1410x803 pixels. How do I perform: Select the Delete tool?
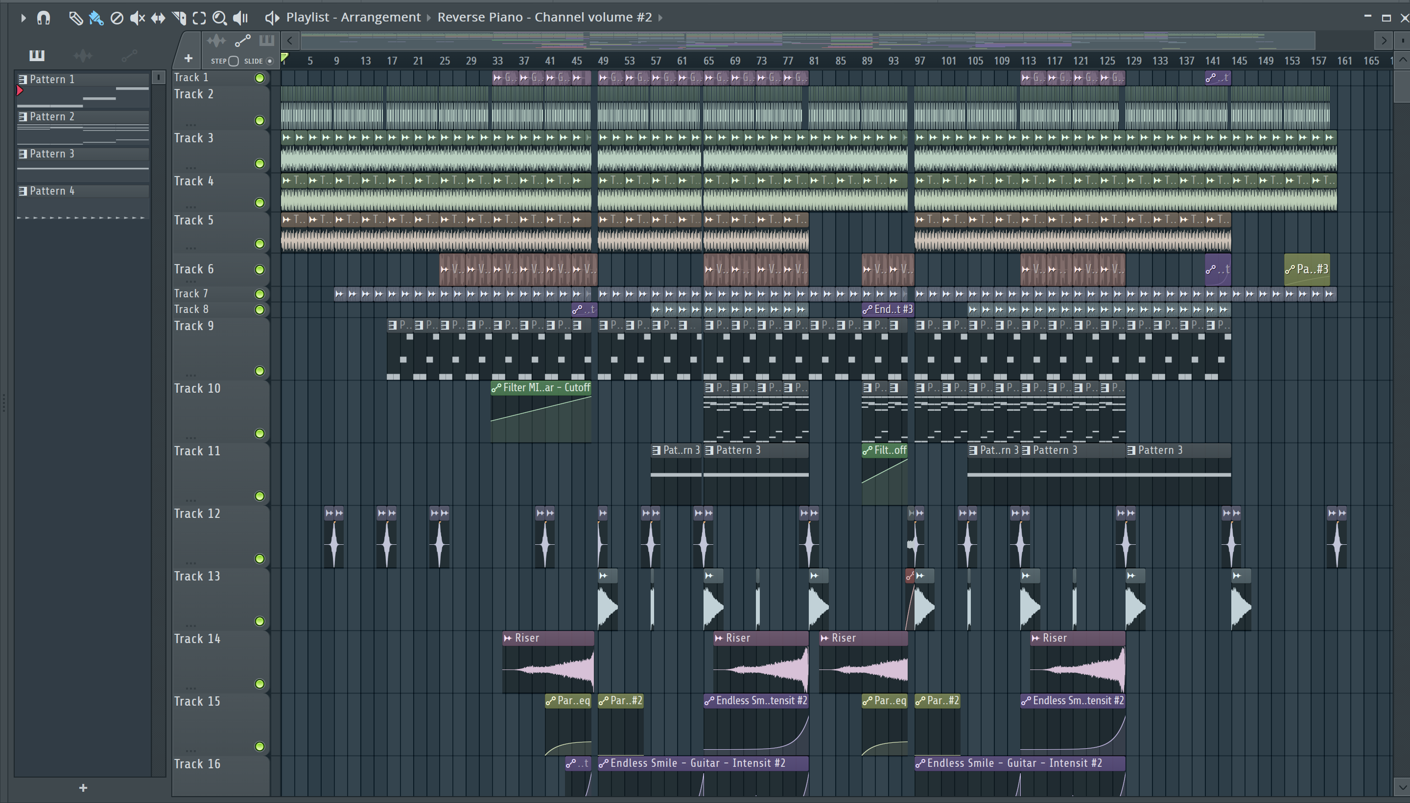click(117, 18)
